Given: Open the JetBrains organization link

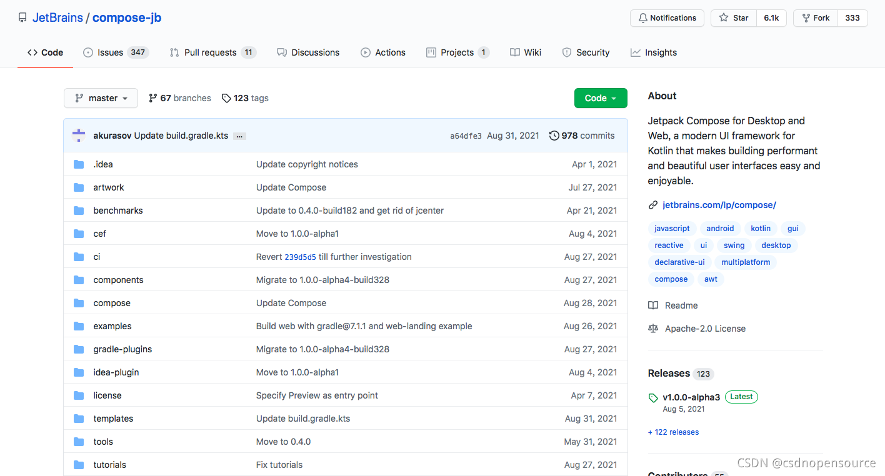Looking at the screenshot, I should 57,17.
